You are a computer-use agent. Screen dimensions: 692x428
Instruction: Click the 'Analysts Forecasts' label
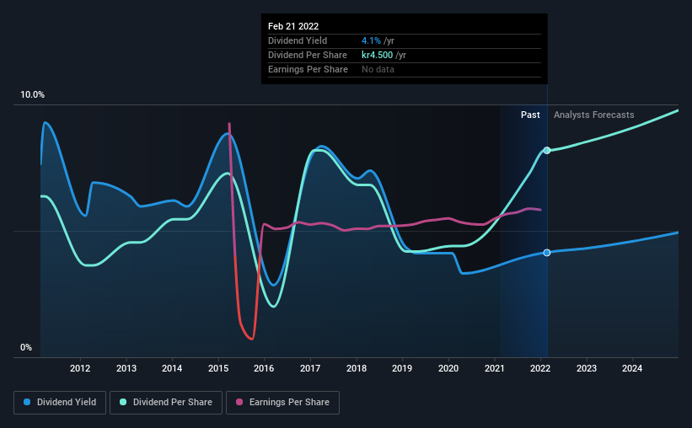click(x=593, y=115)
